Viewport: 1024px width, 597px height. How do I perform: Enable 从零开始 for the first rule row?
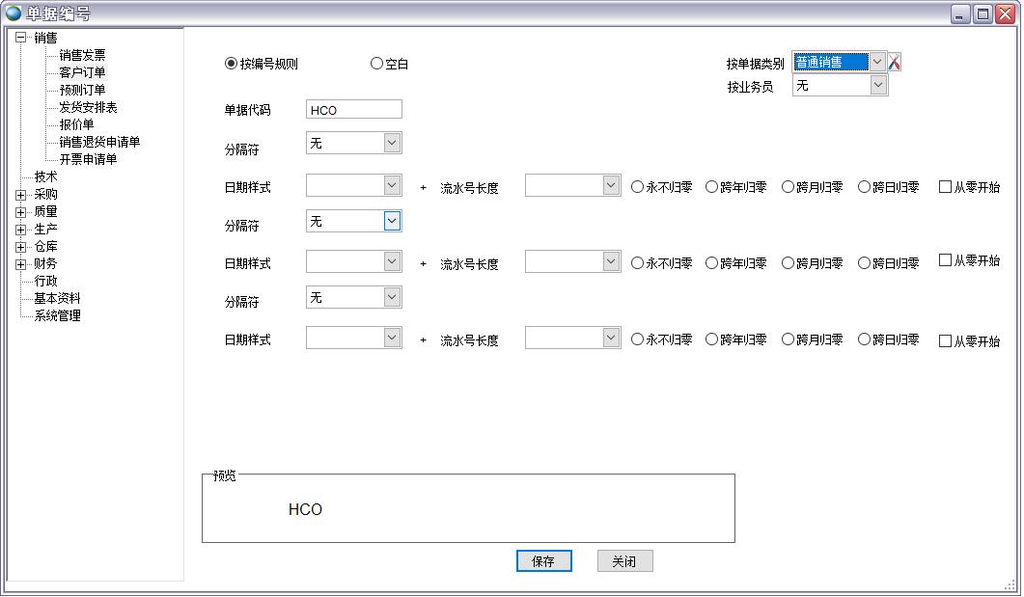[x=943, y=186]
